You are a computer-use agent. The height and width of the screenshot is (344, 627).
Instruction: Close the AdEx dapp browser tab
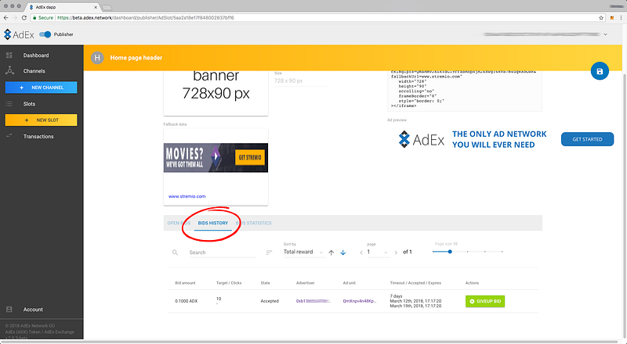(96, 7)
